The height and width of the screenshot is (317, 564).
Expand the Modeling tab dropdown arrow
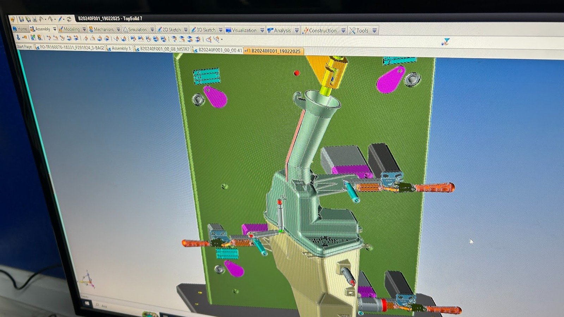pos(84,30)
